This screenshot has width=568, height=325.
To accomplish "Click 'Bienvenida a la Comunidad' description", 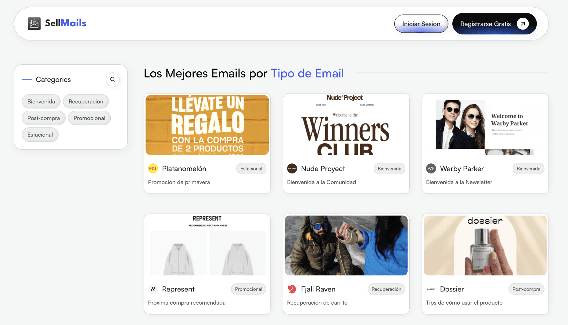I will coord(322,182).
